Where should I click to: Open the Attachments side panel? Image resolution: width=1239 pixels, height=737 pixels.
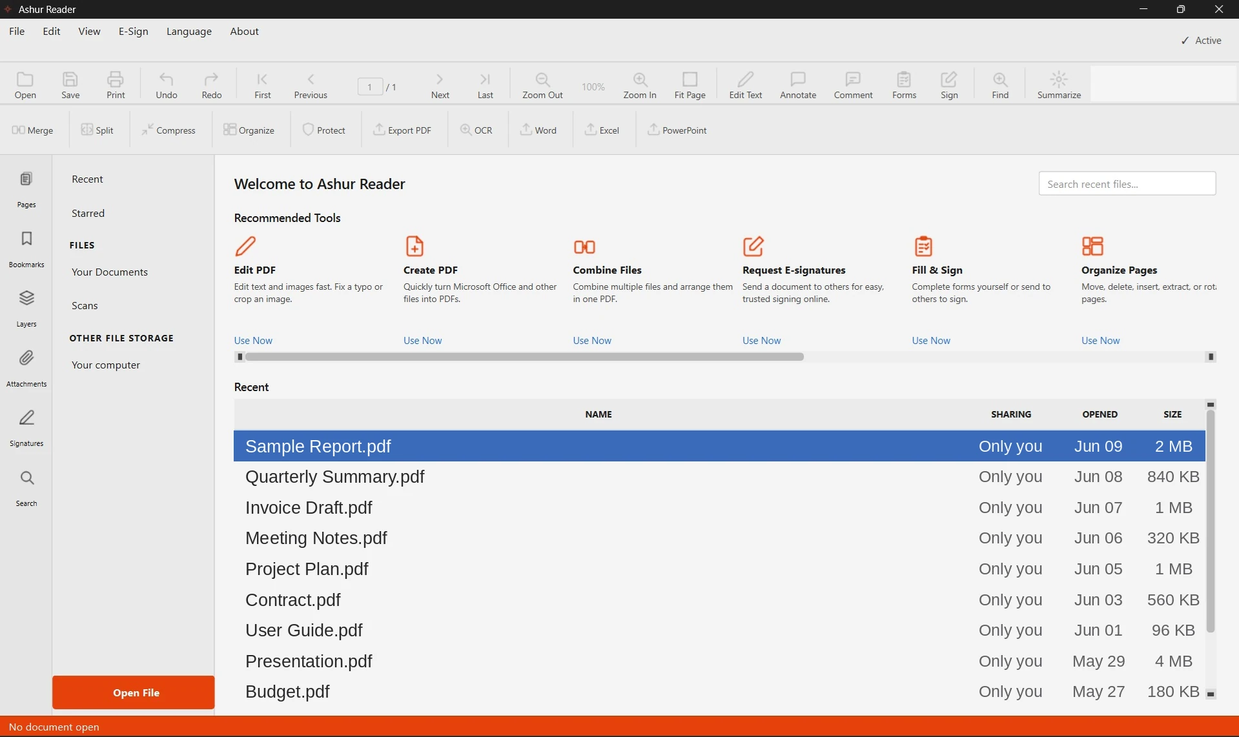(26, 369)
